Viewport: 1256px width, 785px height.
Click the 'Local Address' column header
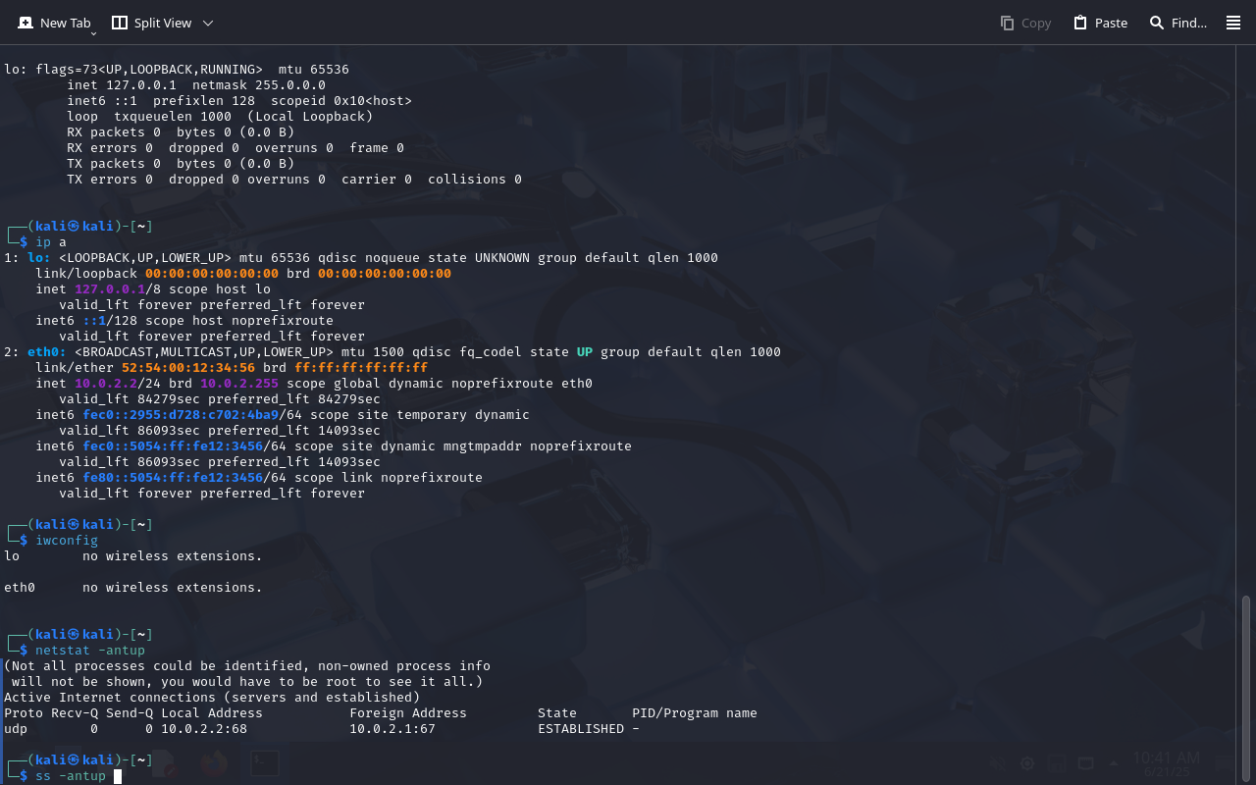click(212, 713)
